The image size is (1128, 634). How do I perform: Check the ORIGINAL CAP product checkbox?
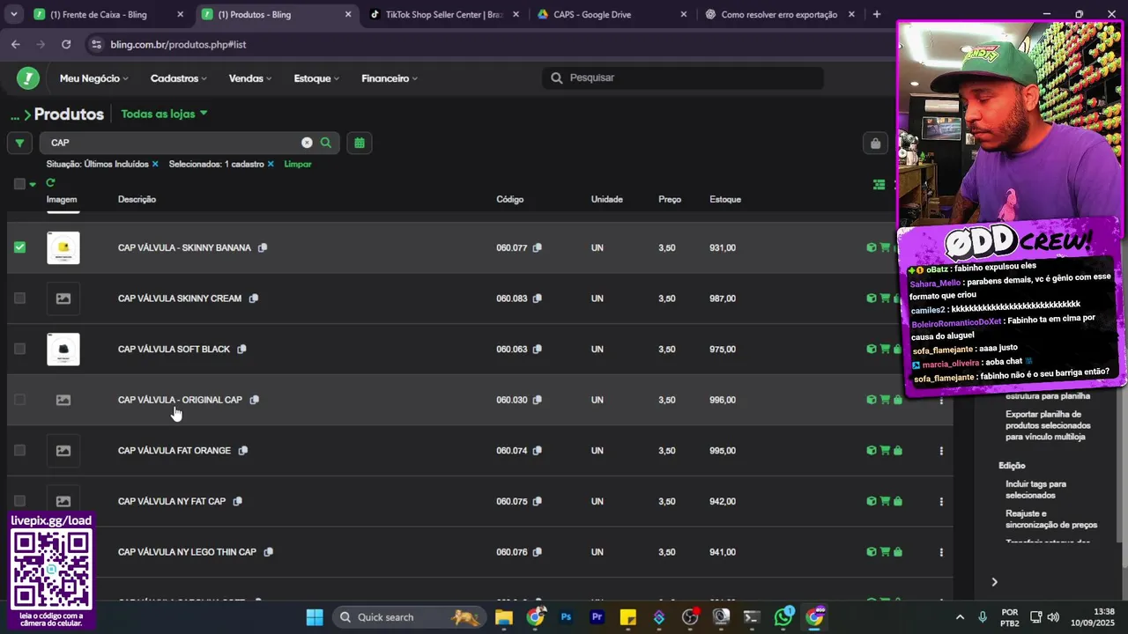coord(19,400)
